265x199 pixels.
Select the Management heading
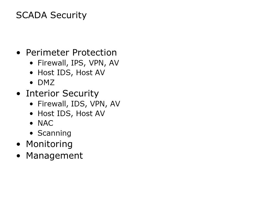54,156
